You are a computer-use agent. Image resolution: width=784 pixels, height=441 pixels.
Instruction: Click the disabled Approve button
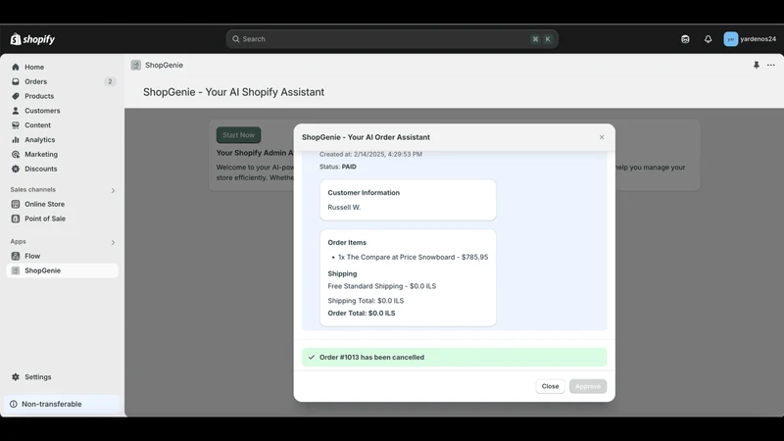[x=587, y=386]
